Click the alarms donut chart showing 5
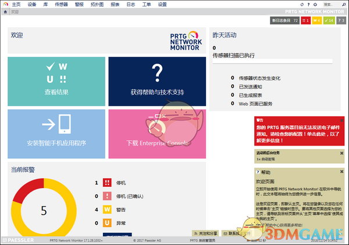 (x=44, y=210)
